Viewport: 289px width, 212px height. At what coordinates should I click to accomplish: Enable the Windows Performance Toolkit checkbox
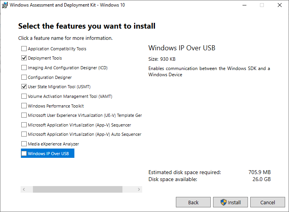(24, 106)
